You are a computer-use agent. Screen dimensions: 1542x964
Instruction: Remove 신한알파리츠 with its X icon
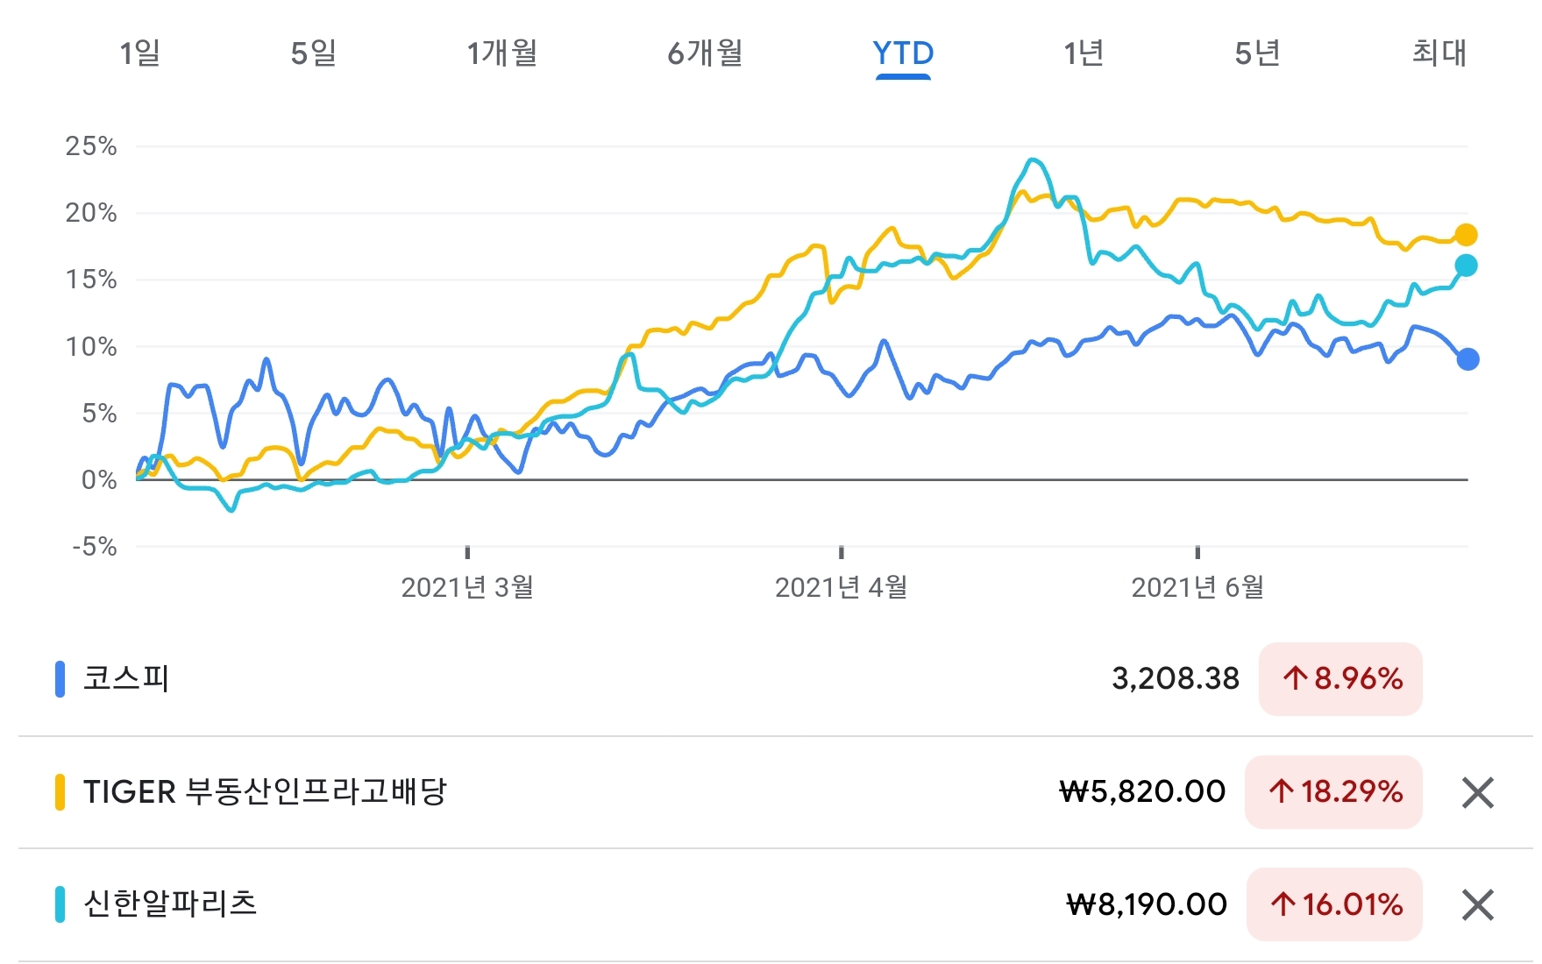1478,905
